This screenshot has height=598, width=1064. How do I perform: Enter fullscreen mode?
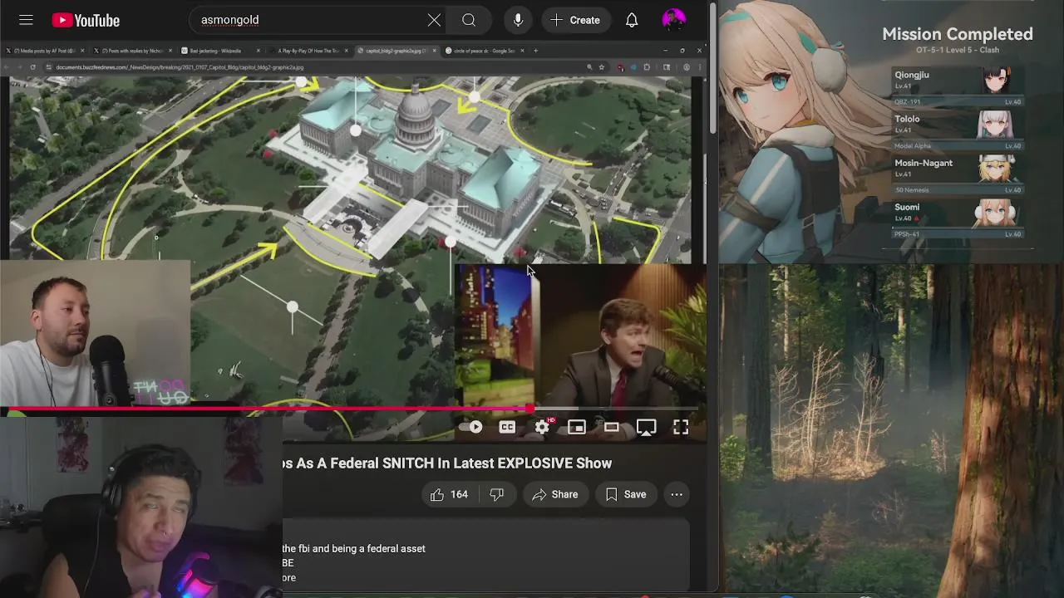point(681,427)
